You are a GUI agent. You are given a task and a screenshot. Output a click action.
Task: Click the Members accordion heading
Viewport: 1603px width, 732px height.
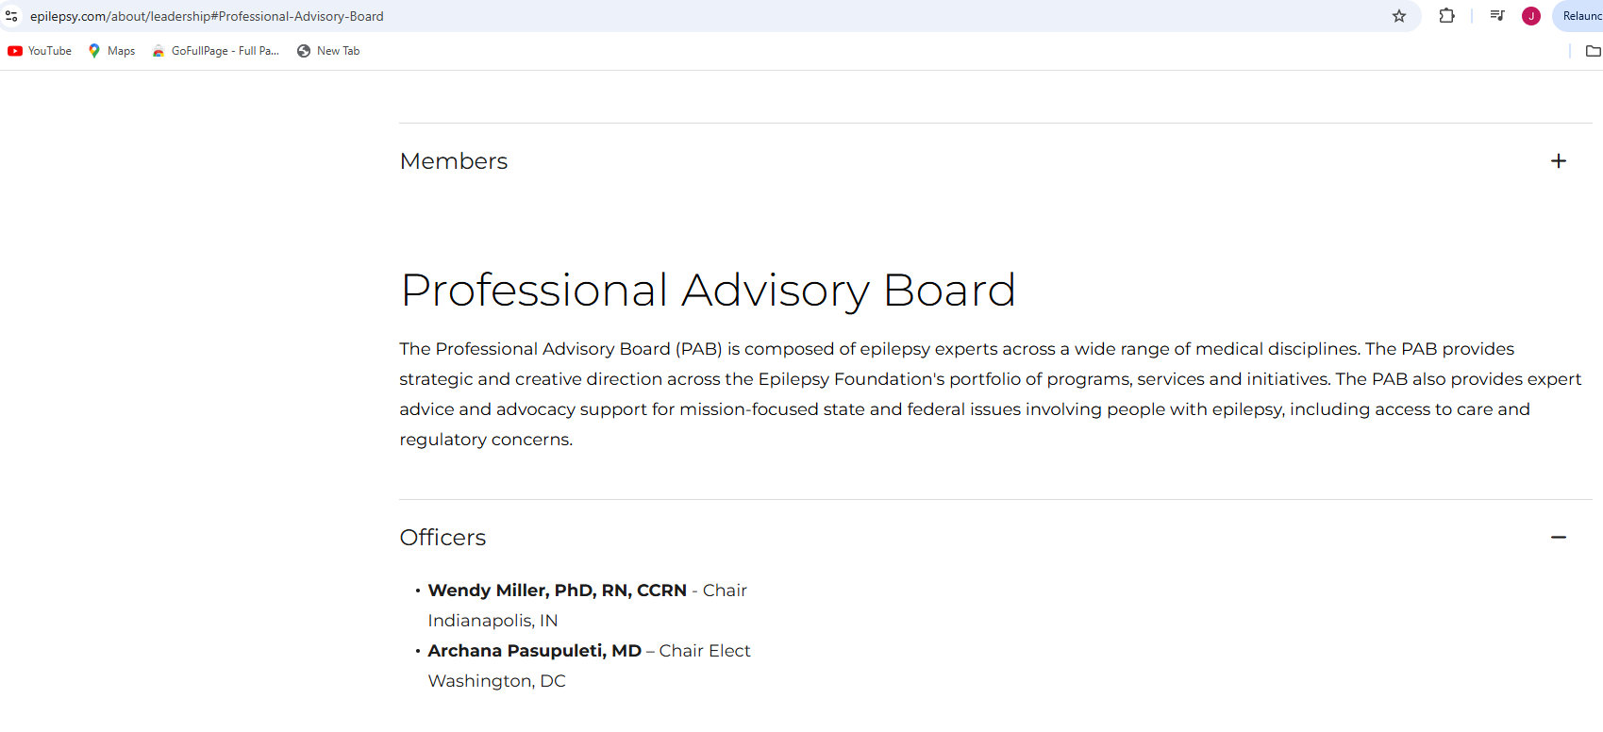coord(454,161)
